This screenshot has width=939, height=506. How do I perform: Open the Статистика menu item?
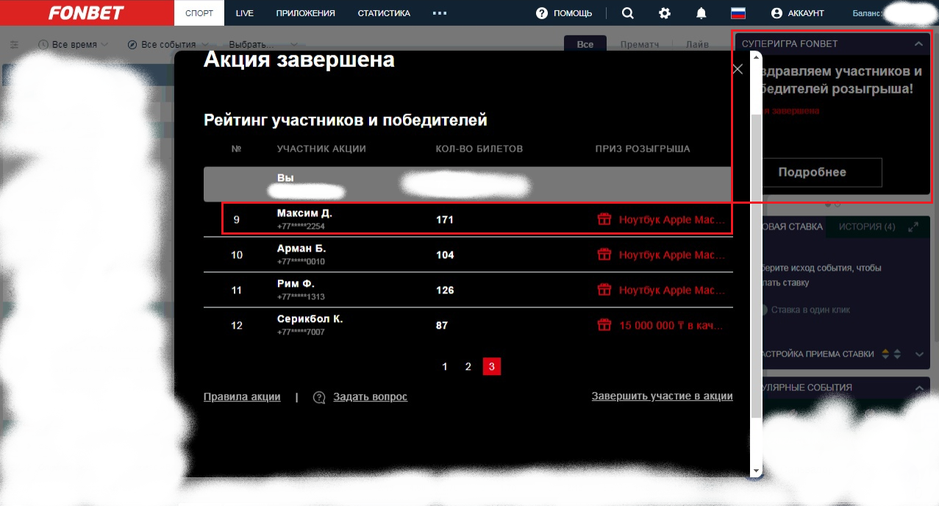click(x=384, y=13)
